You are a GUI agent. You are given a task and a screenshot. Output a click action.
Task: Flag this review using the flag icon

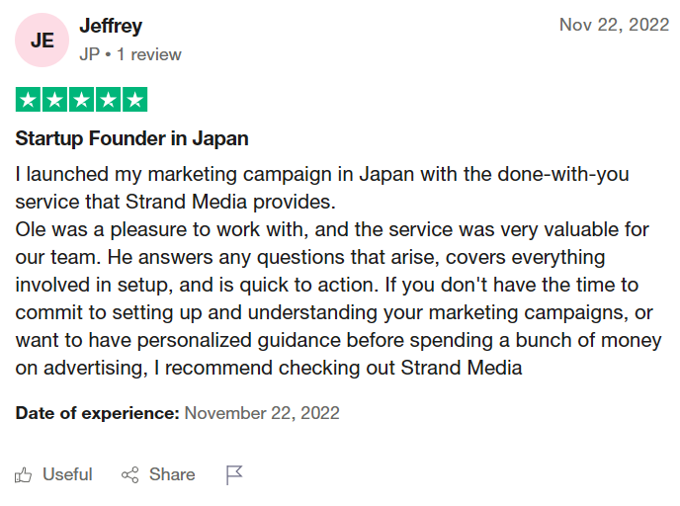[x=234, y=475]
